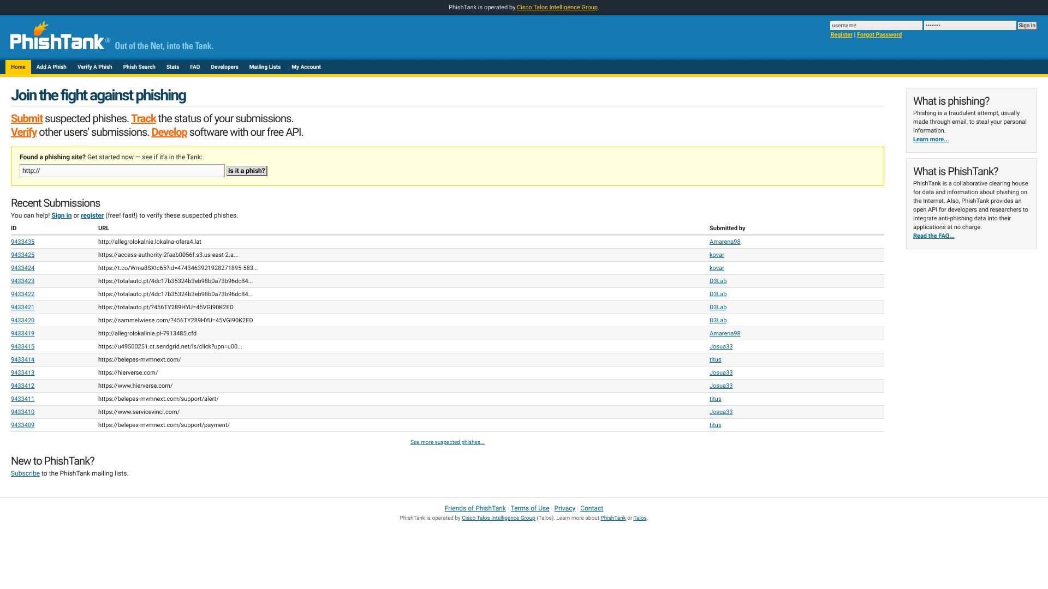Open submission ID 9433411

click(x=22, y=399)
